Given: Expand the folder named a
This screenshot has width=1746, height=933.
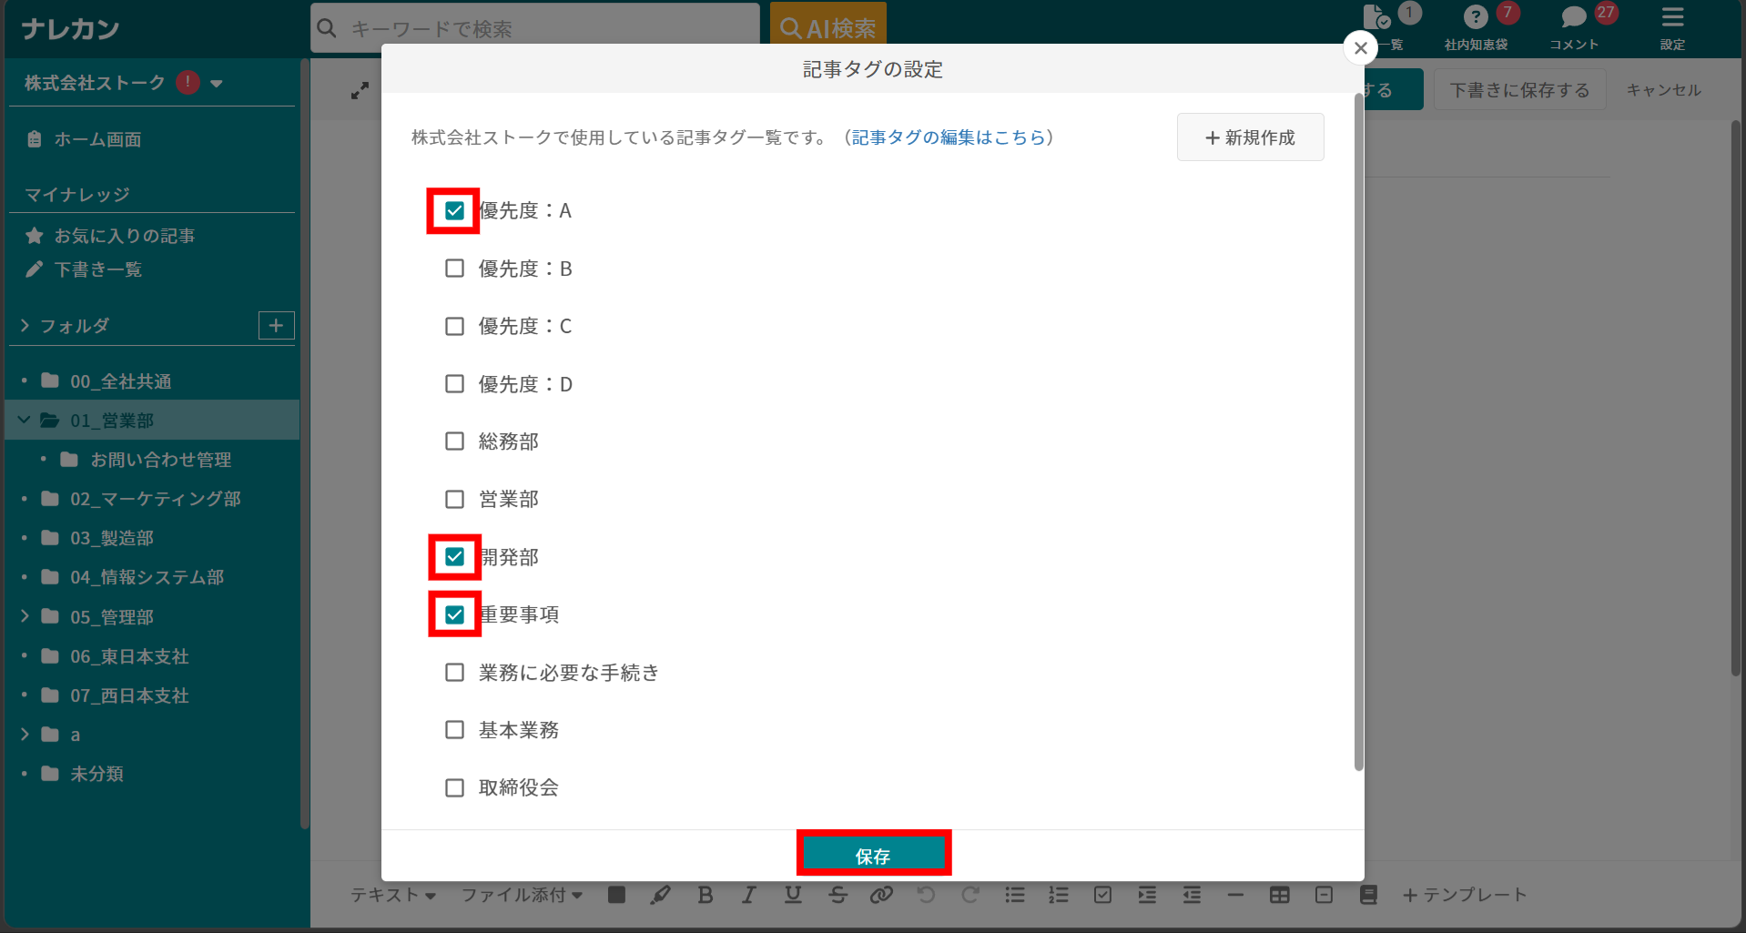Looking at the screenshot, I should click(25, 735).
